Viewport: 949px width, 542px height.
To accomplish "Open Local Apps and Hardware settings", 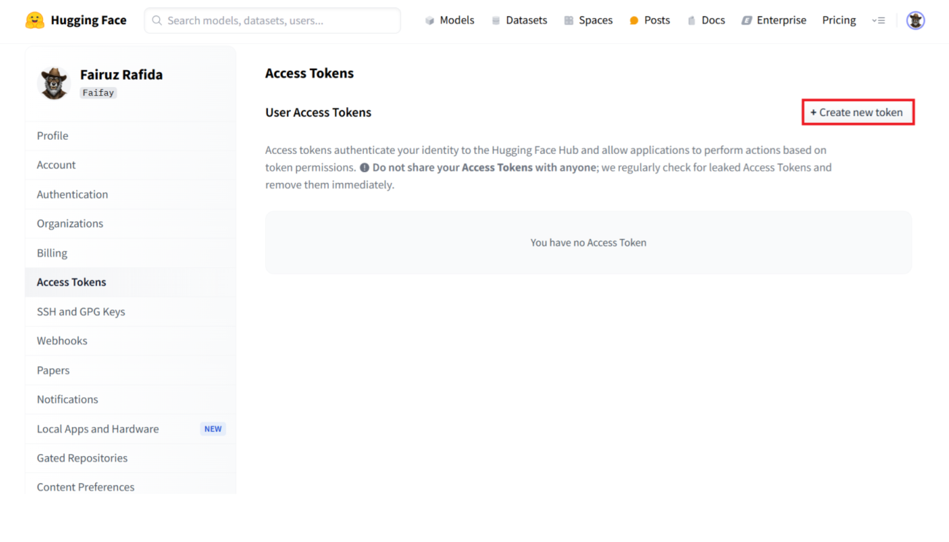I will pyautogui.click(x=98, y=429).
